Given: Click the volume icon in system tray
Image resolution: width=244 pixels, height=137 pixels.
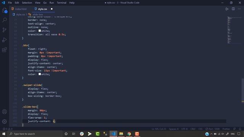Looking at the screenshot, I should point(223,134).
